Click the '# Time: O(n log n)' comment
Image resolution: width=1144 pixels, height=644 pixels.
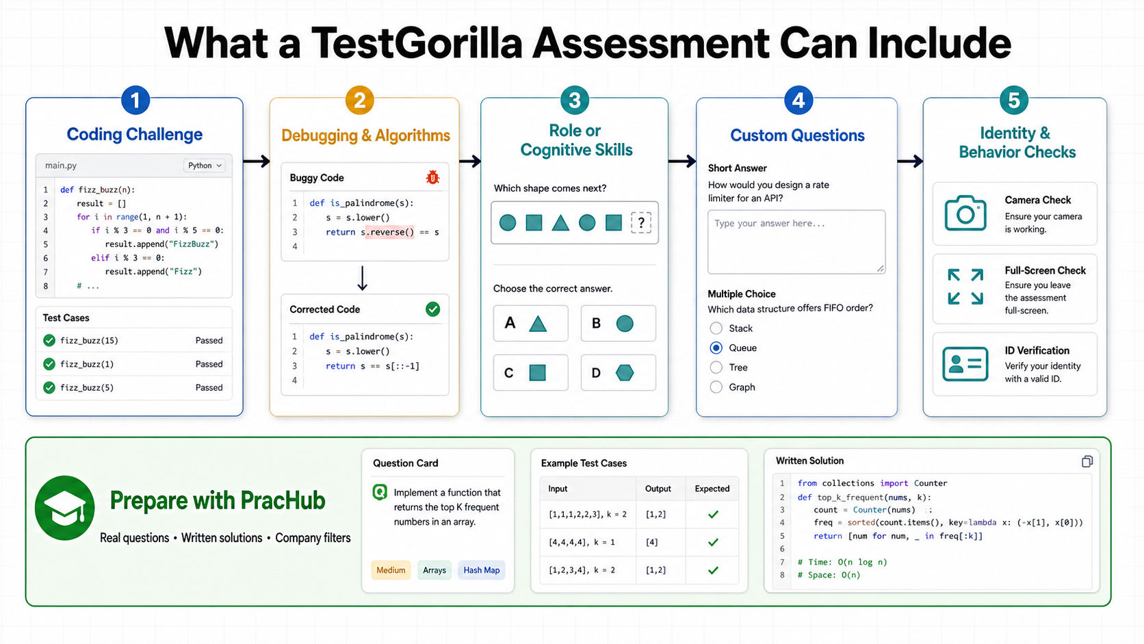click(842, 562)
